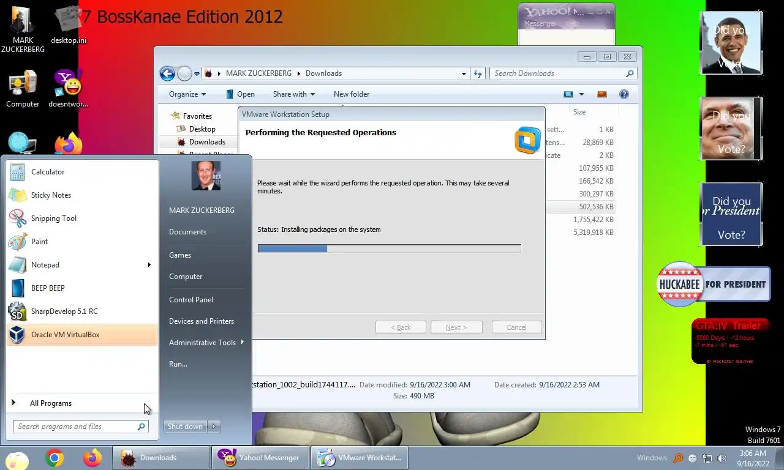
Task: Open Games from Start menu
Action: 180,255
